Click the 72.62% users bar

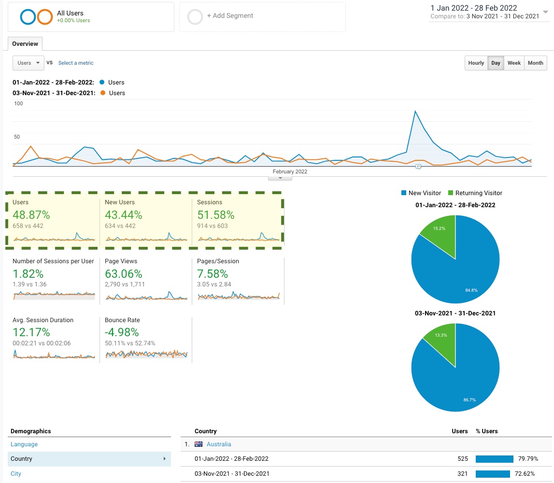click(493, 474)
